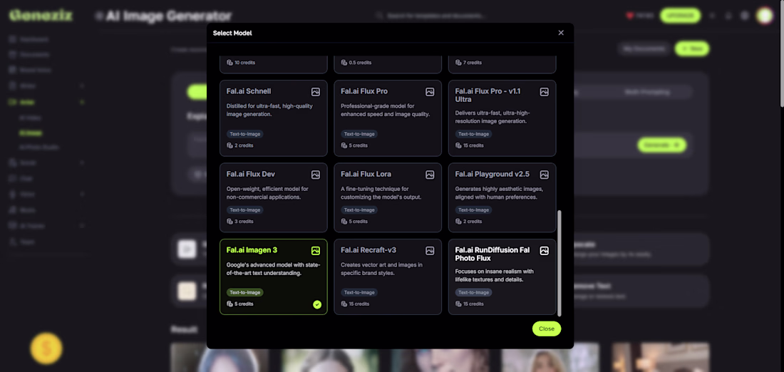Screen dimensions: 784x372
Task: Click 'Creates vector art and images' description
Action: pos(381,269)
